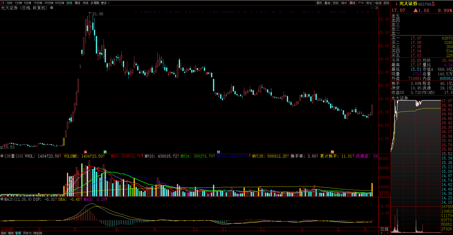The height and width of the screenshot is (235, 453).
Task: Select the 日线 daily period
Action: 69,3
